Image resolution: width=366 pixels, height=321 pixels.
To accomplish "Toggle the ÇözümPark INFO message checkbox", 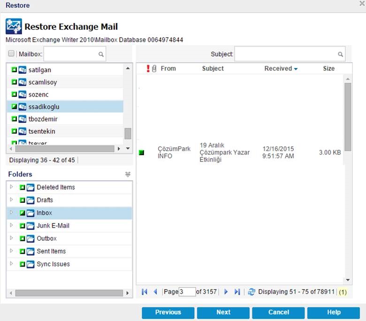I will [x=141, y=153].
